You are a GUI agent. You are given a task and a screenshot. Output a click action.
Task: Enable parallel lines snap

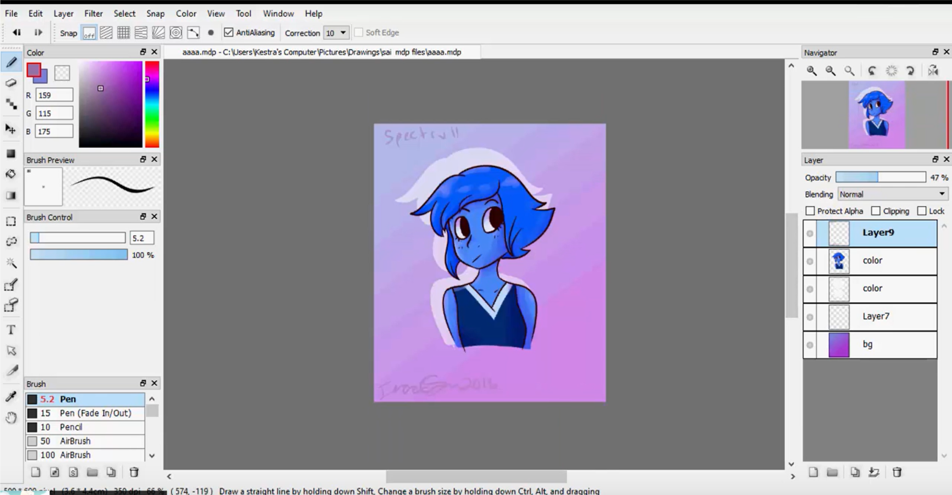pyautogui.click(x=106, y=33)
